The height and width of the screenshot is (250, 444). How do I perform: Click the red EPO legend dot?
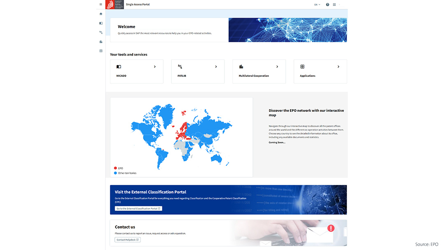(116, 168)
